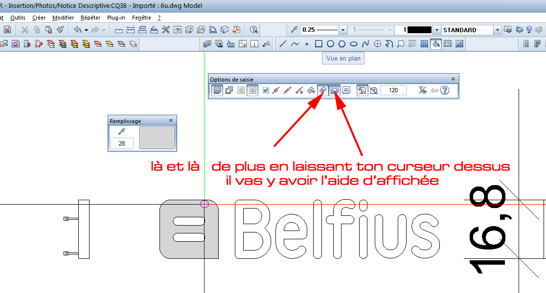Image resolution: width=546 pixels, height=293 pixels.
Task: Select the Circle drawing tool
Action: coord(330,44)
